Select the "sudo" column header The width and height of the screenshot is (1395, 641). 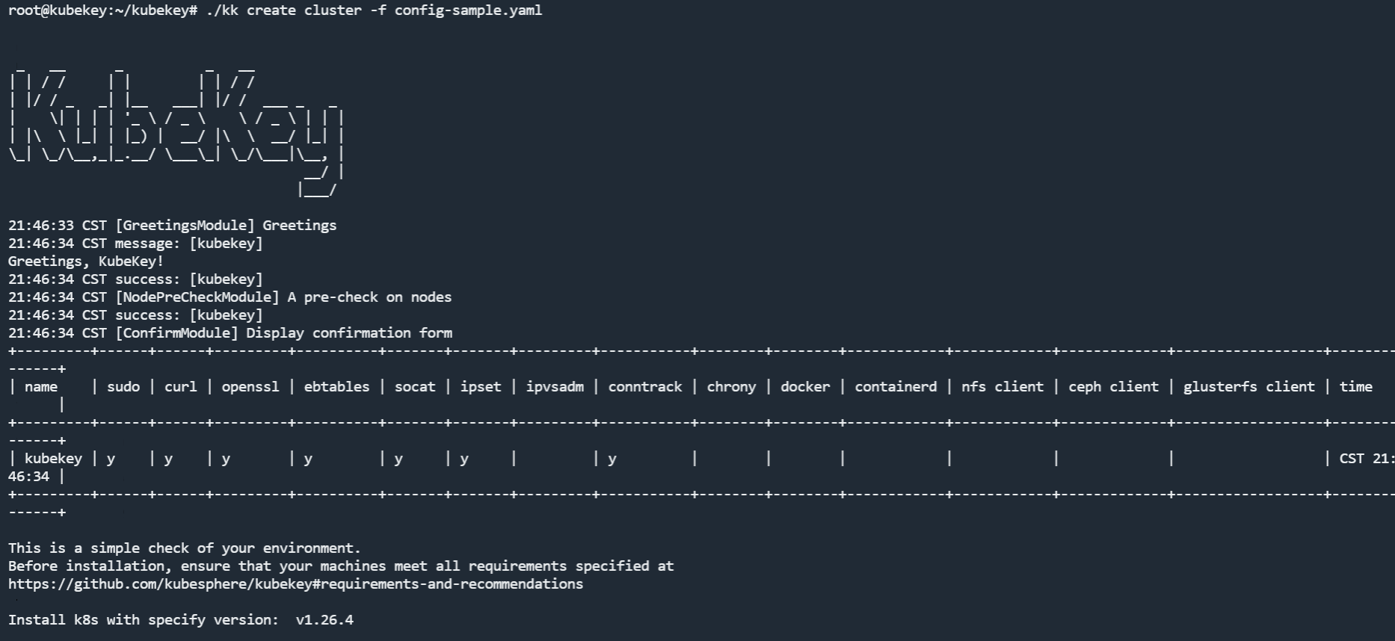pos(123,387)
